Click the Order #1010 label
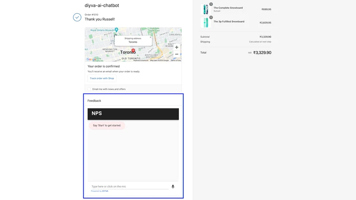356x200 pixels. coord(92,15)
